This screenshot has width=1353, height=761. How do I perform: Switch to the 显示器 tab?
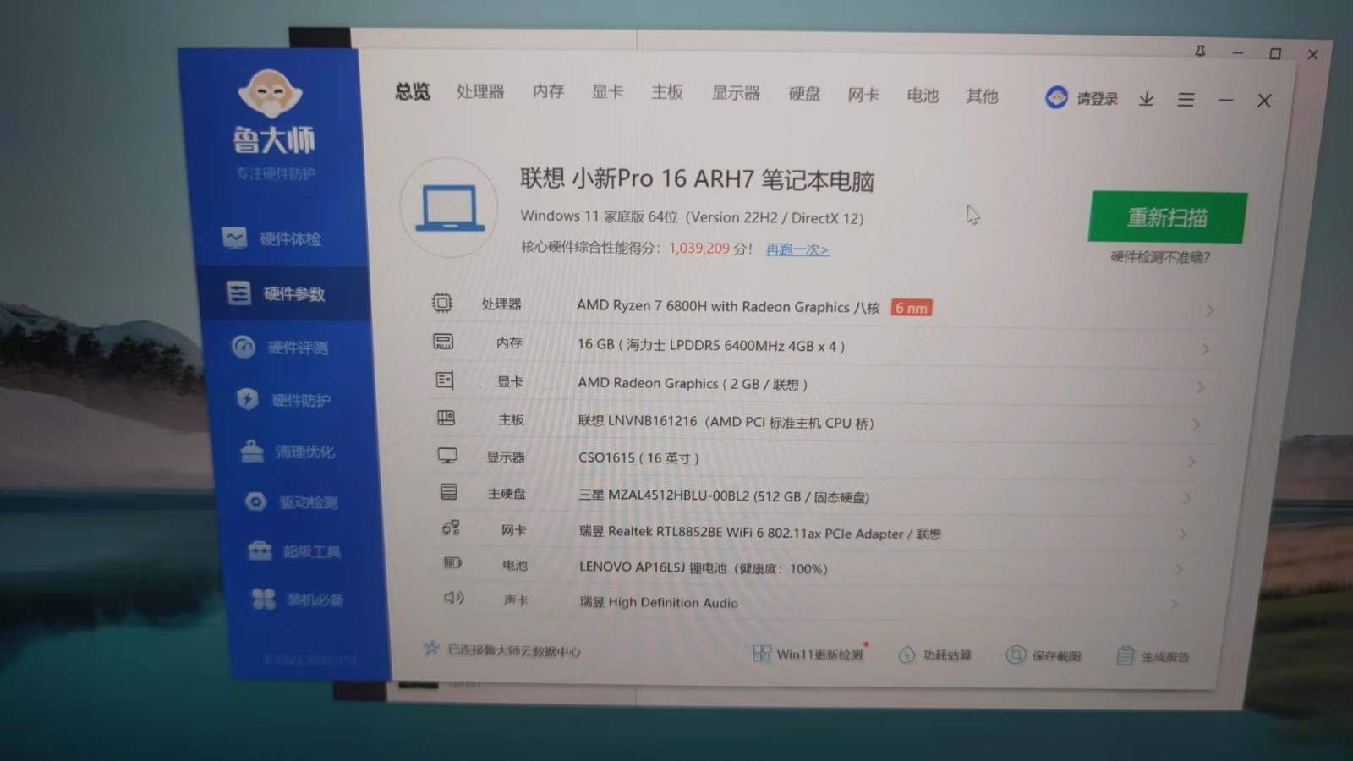[x=736, y=93]
